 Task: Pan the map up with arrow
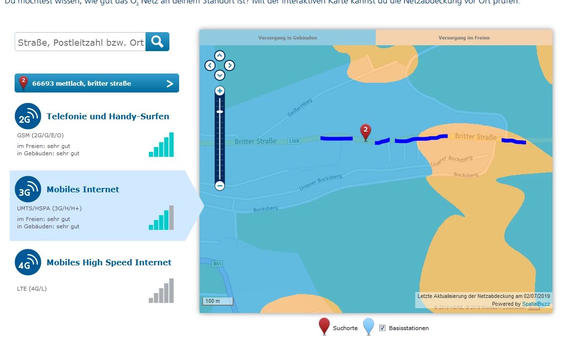220,55
